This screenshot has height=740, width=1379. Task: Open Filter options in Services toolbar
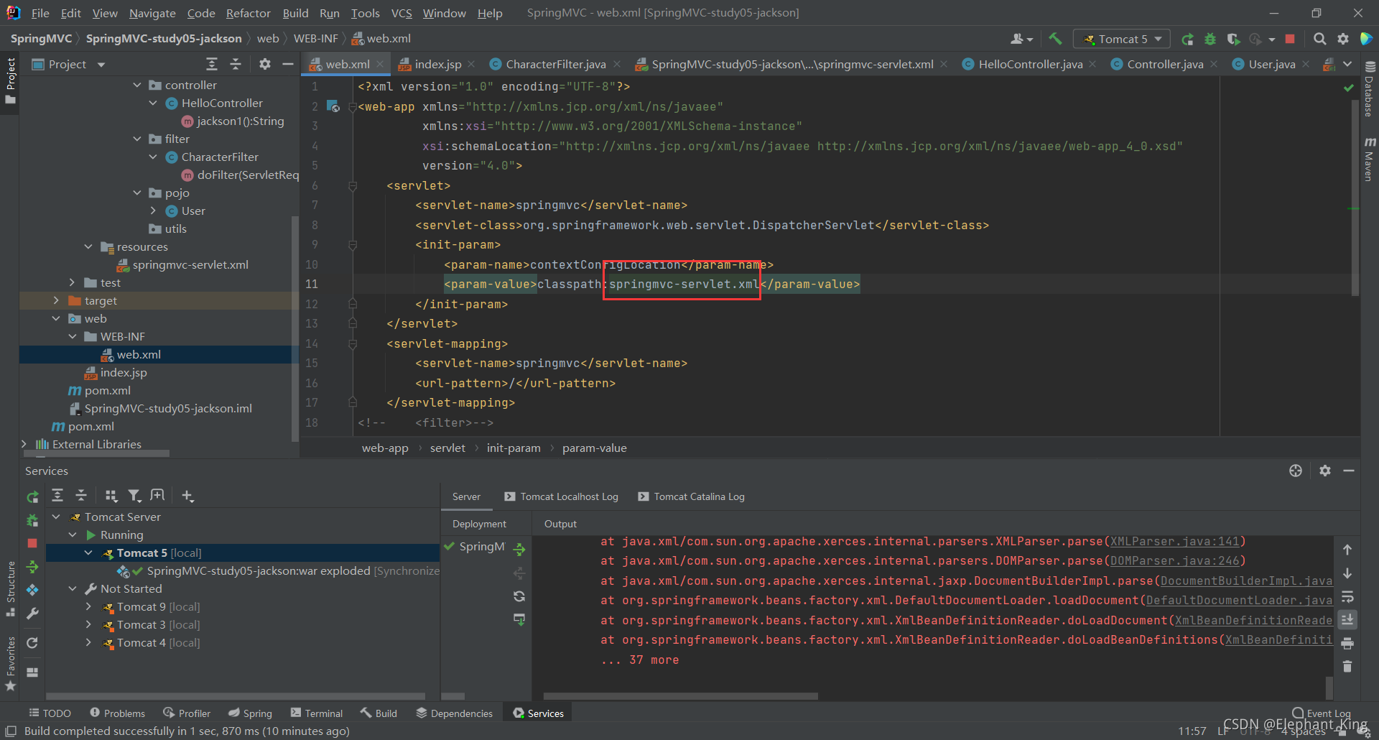[x=134, y=495]
